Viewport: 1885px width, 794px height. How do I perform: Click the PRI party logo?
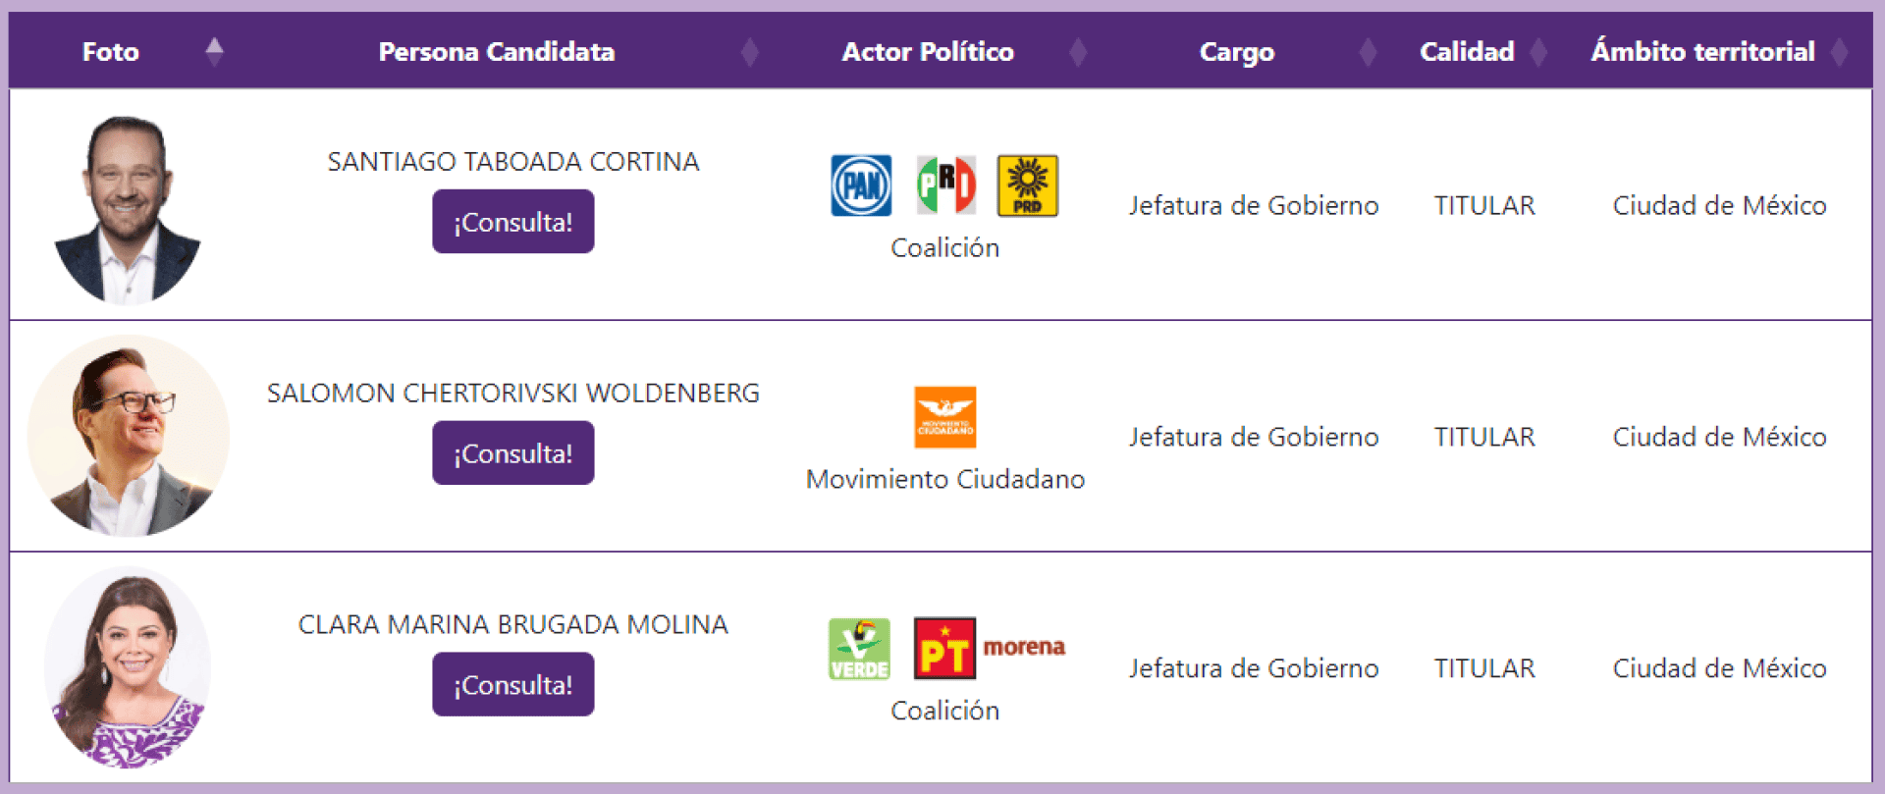tap(945, 185)
